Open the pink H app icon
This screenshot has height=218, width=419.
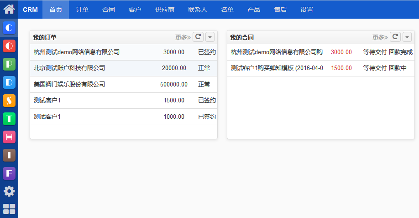[9, 137]
